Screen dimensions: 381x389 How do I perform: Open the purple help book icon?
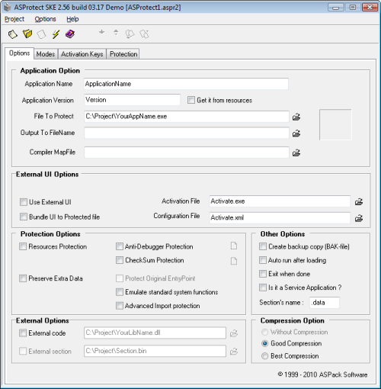[x=70, y=34]
